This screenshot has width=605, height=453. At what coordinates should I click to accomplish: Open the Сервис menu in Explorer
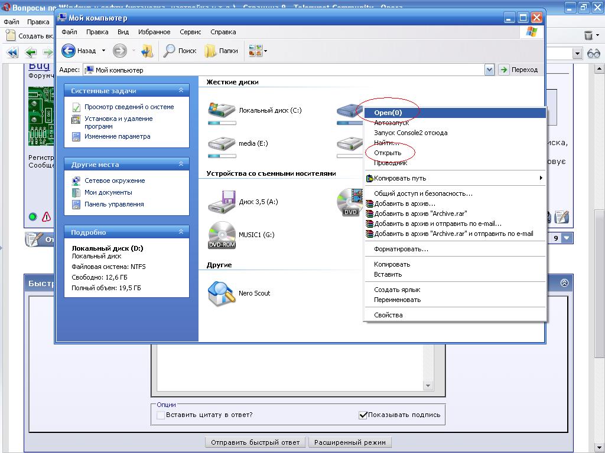(190, 32)
